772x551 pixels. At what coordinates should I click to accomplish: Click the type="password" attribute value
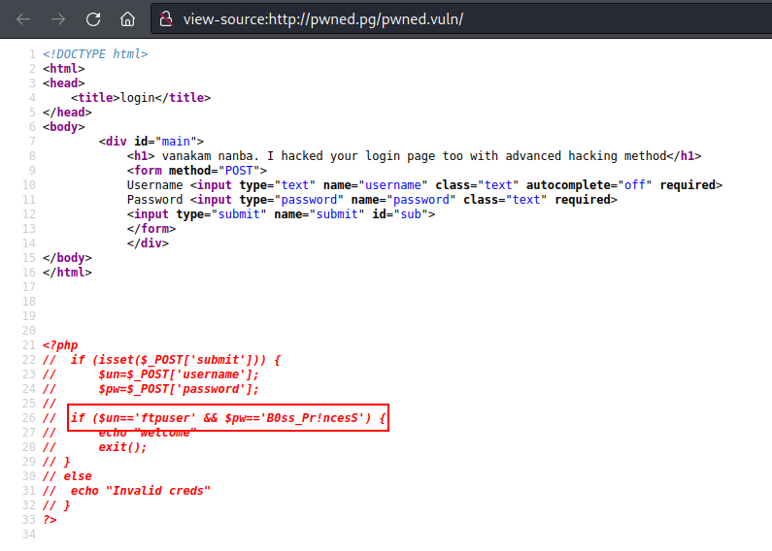[307, 200]
